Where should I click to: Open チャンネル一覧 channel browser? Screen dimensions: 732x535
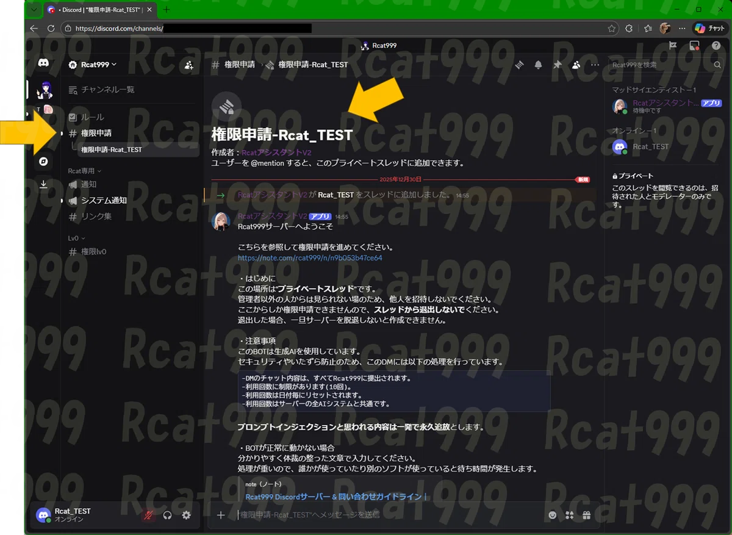point(131,90)
